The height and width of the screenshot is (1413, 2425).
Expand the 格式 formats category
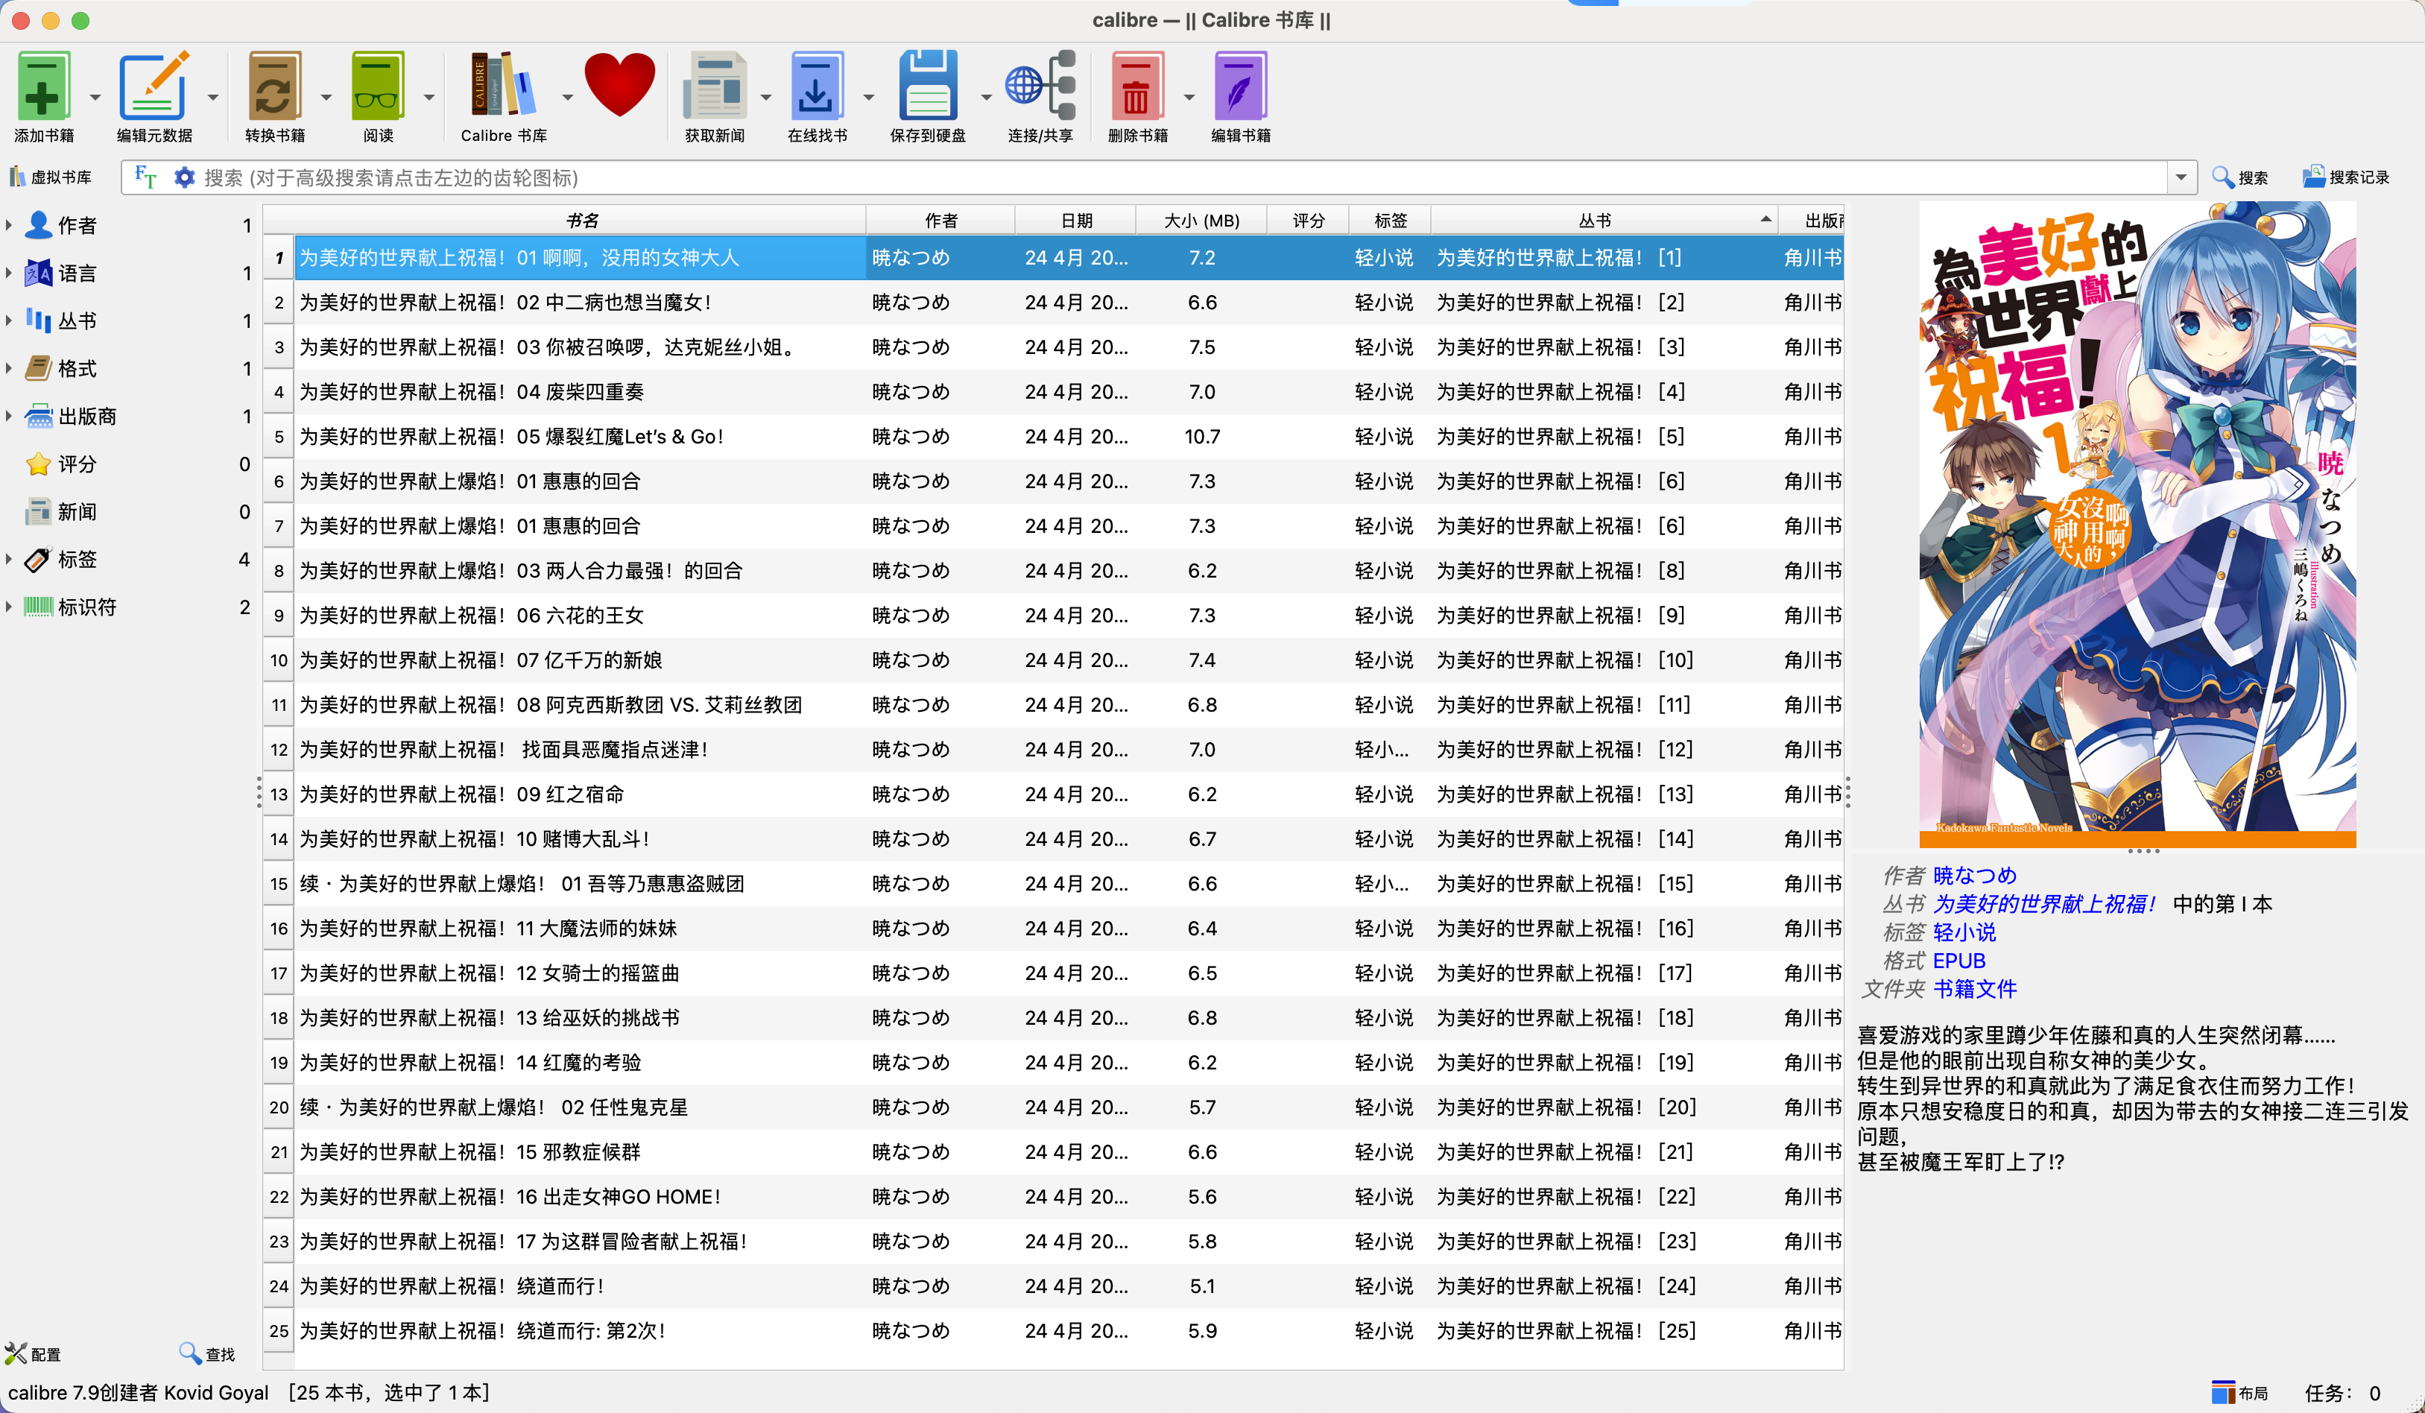9,369
